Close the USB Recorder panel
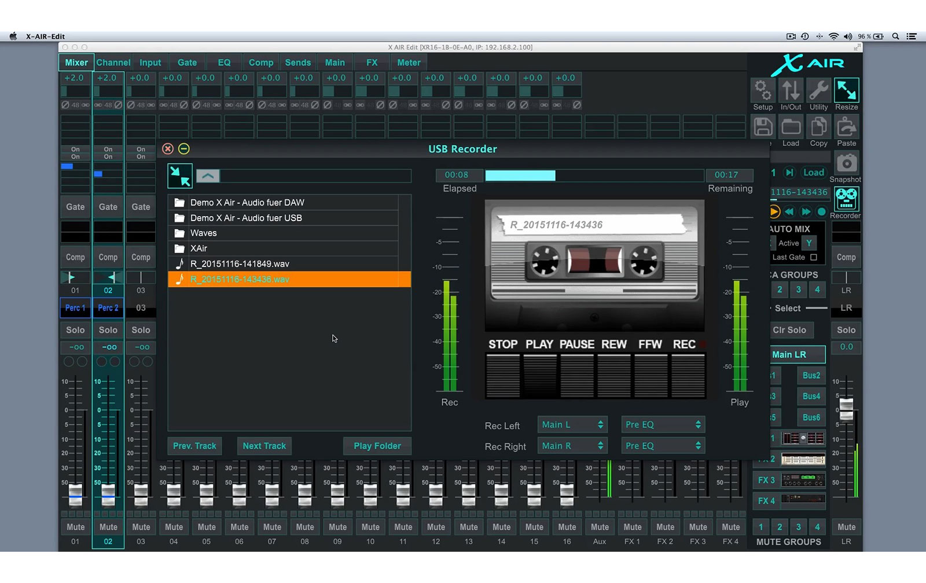This screenshot has height=583, width=926. click(x=168, y=149)
